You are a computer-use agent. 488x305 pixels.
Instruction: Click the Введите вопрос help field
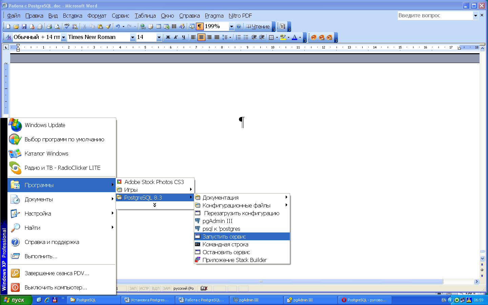pyautogui.click(x=435, y=16)
